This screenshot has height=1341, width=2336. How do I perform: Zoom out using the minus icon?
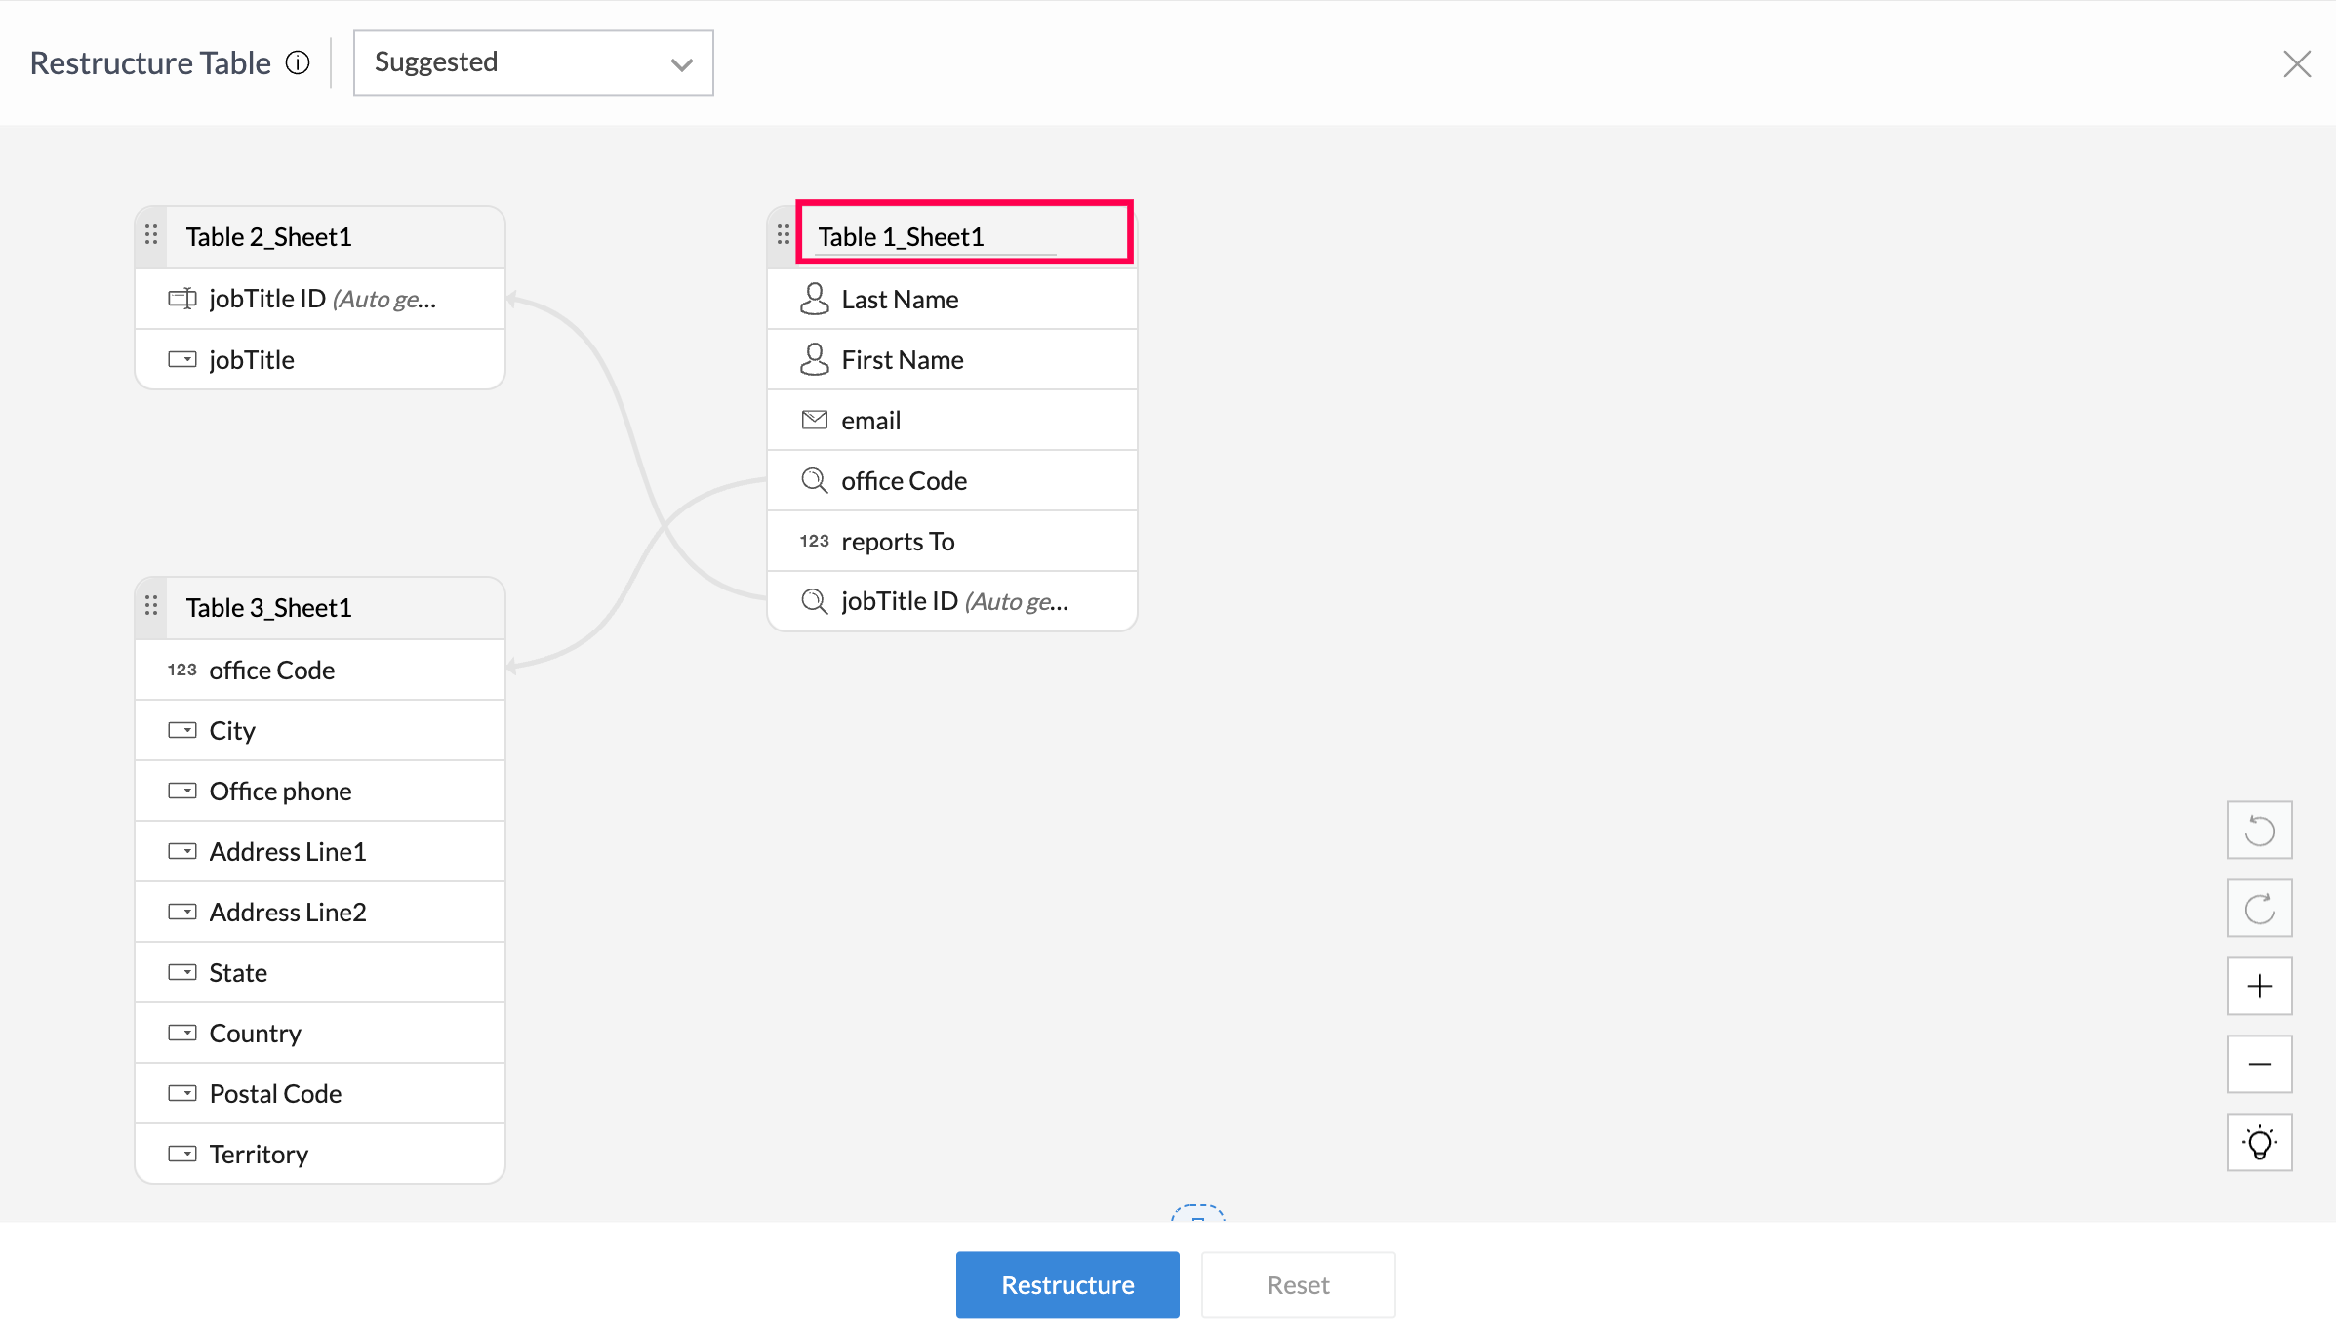2259,1065
